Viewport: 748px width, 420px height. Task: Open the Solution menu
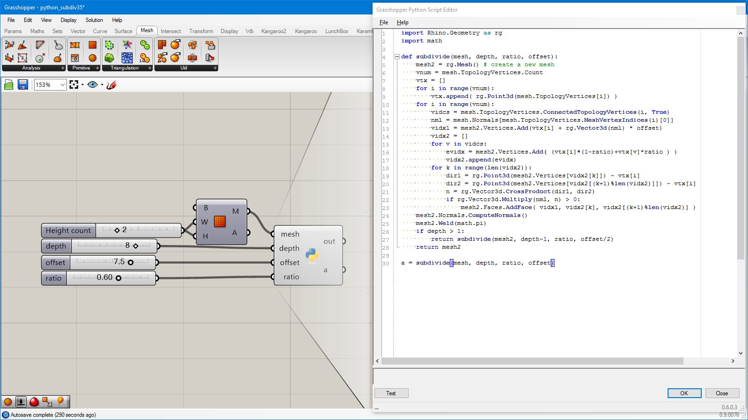[94, 20]
